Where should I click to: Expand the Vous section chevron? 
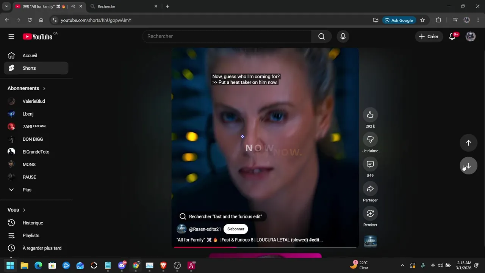pyautogui.click(x=24, y=210)
